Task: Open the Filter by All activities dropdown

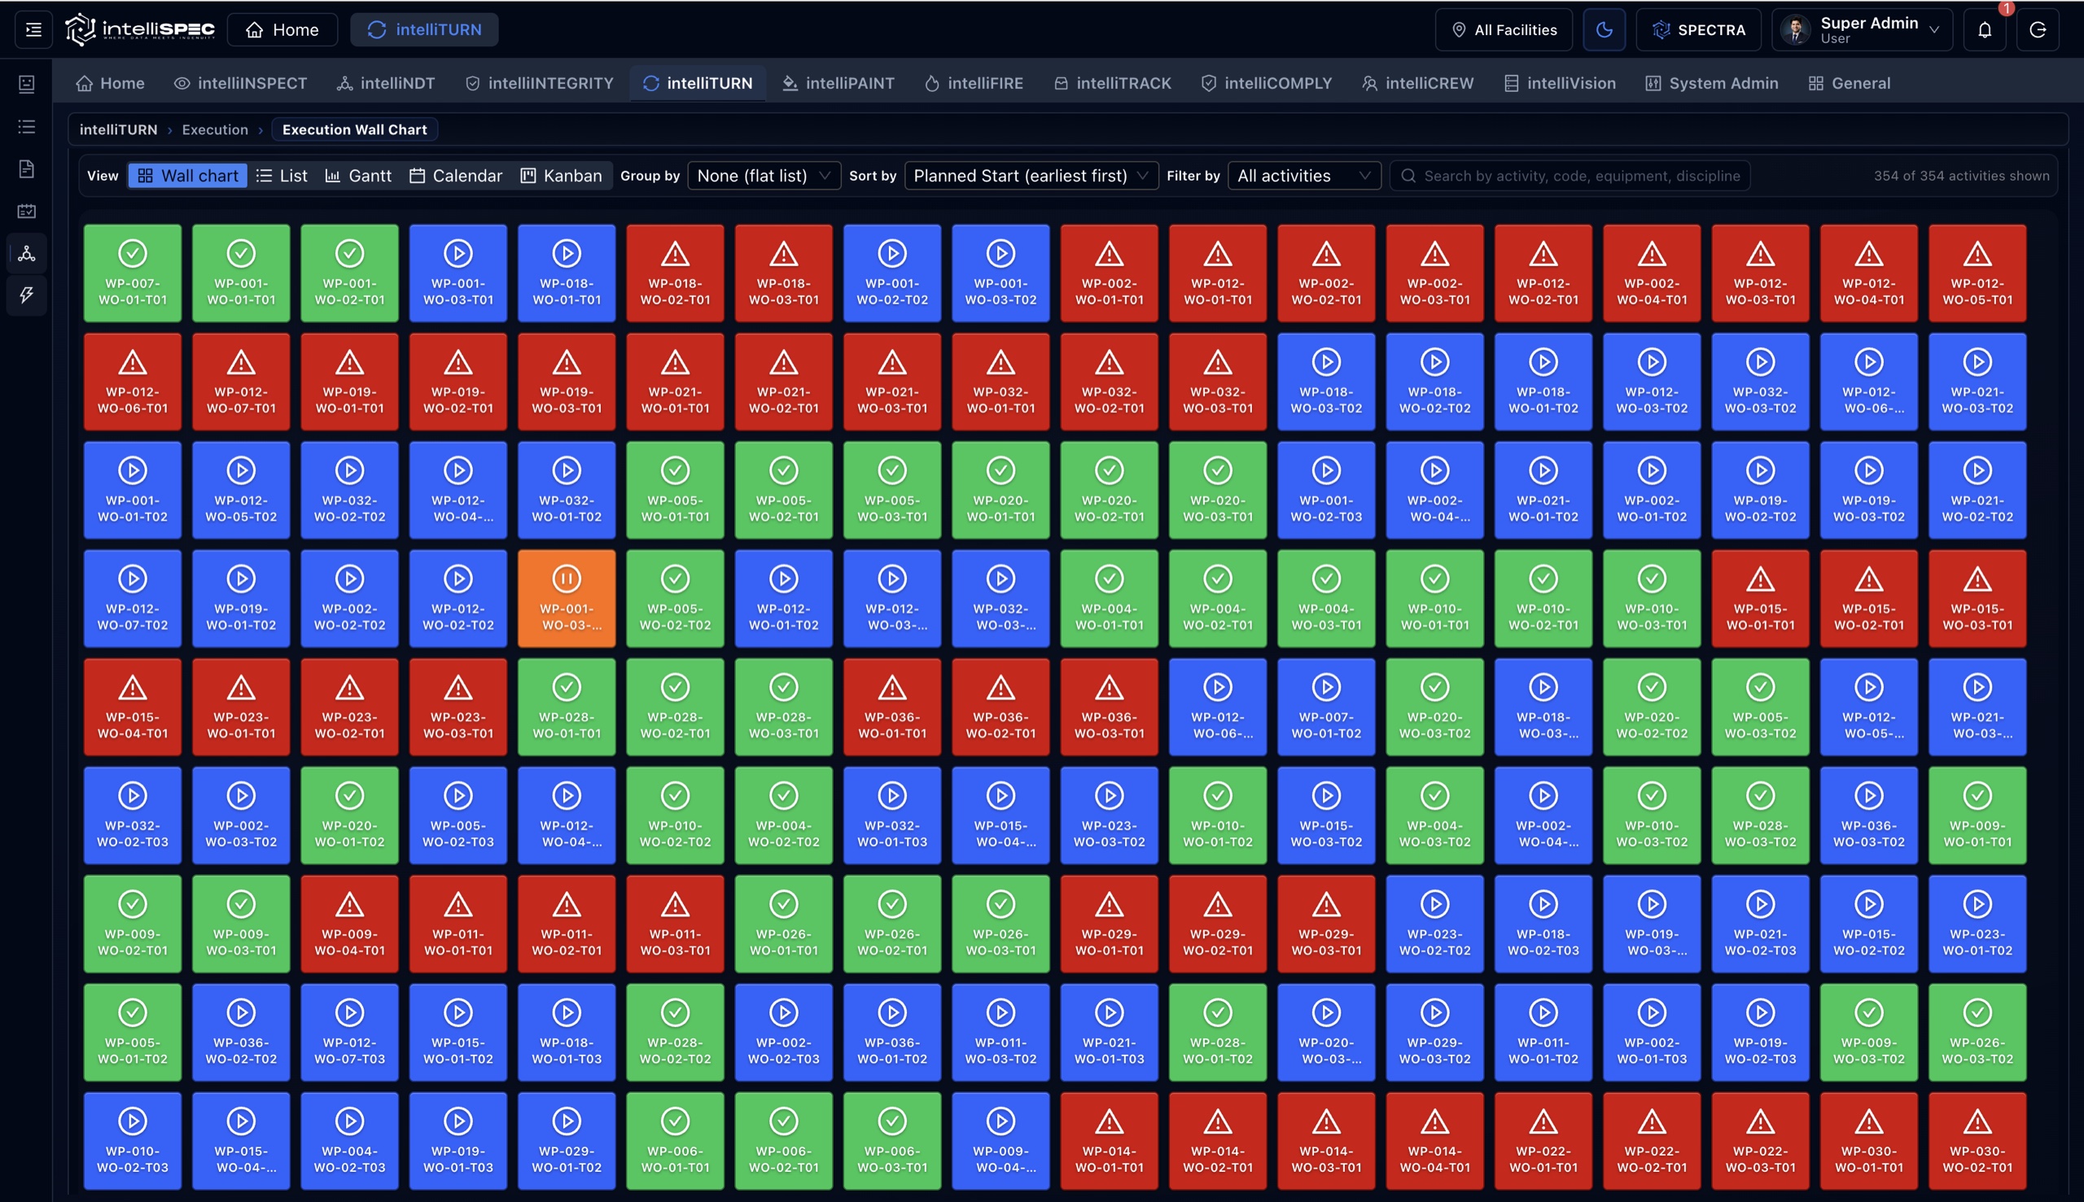Action: click(x=1305, y=176)
